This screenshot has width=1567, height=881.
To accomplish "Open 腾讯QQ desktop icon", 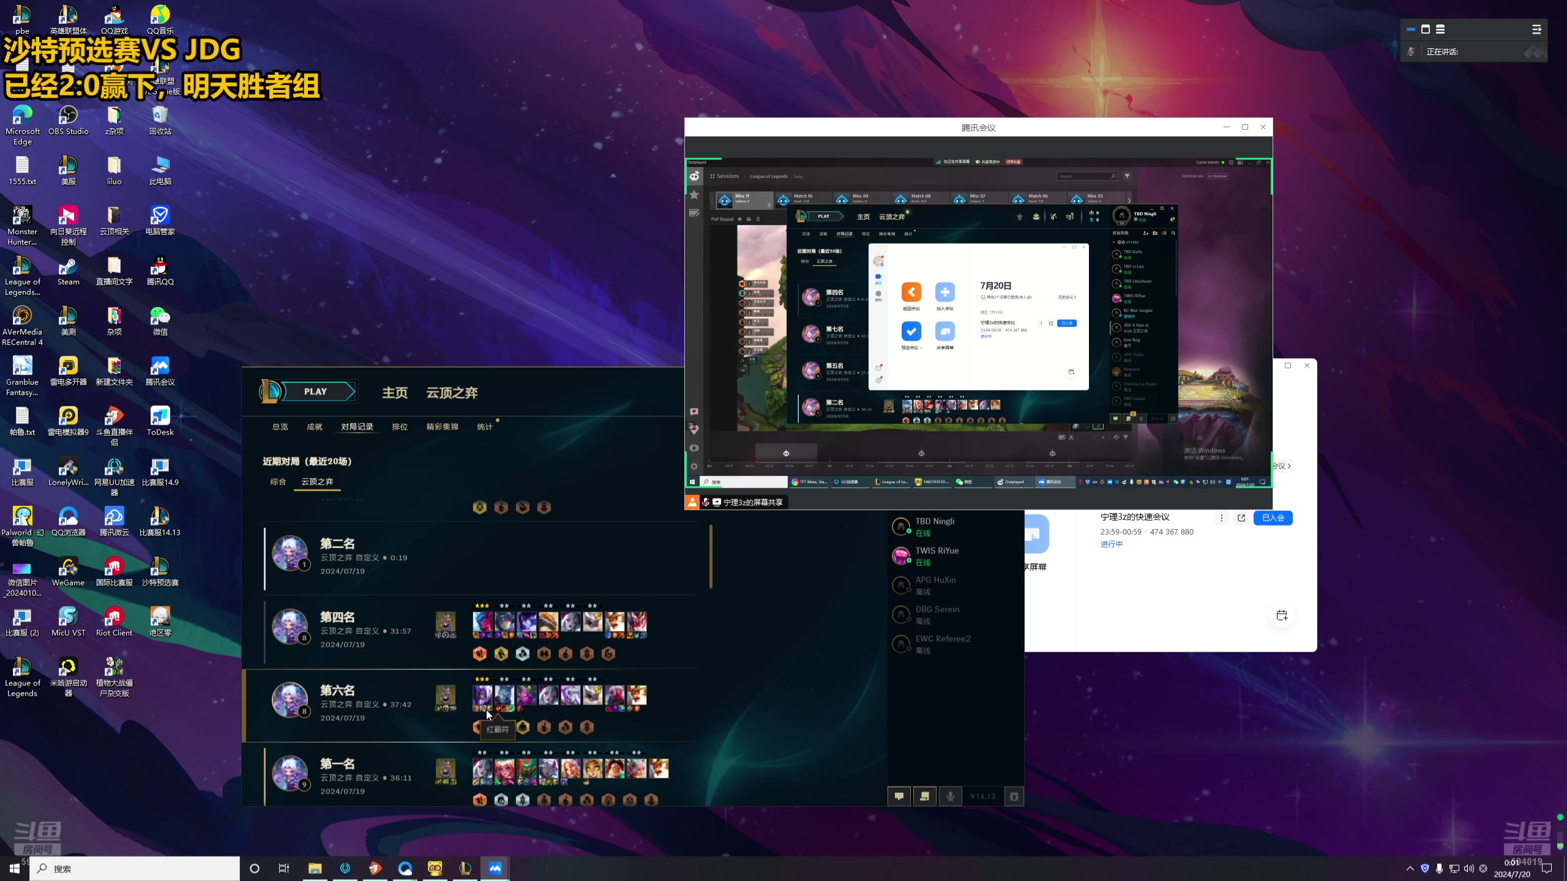I will click(160, 270).
